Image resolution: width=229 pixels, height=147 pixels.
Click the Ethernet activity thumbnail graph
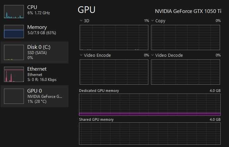[14, 74]
